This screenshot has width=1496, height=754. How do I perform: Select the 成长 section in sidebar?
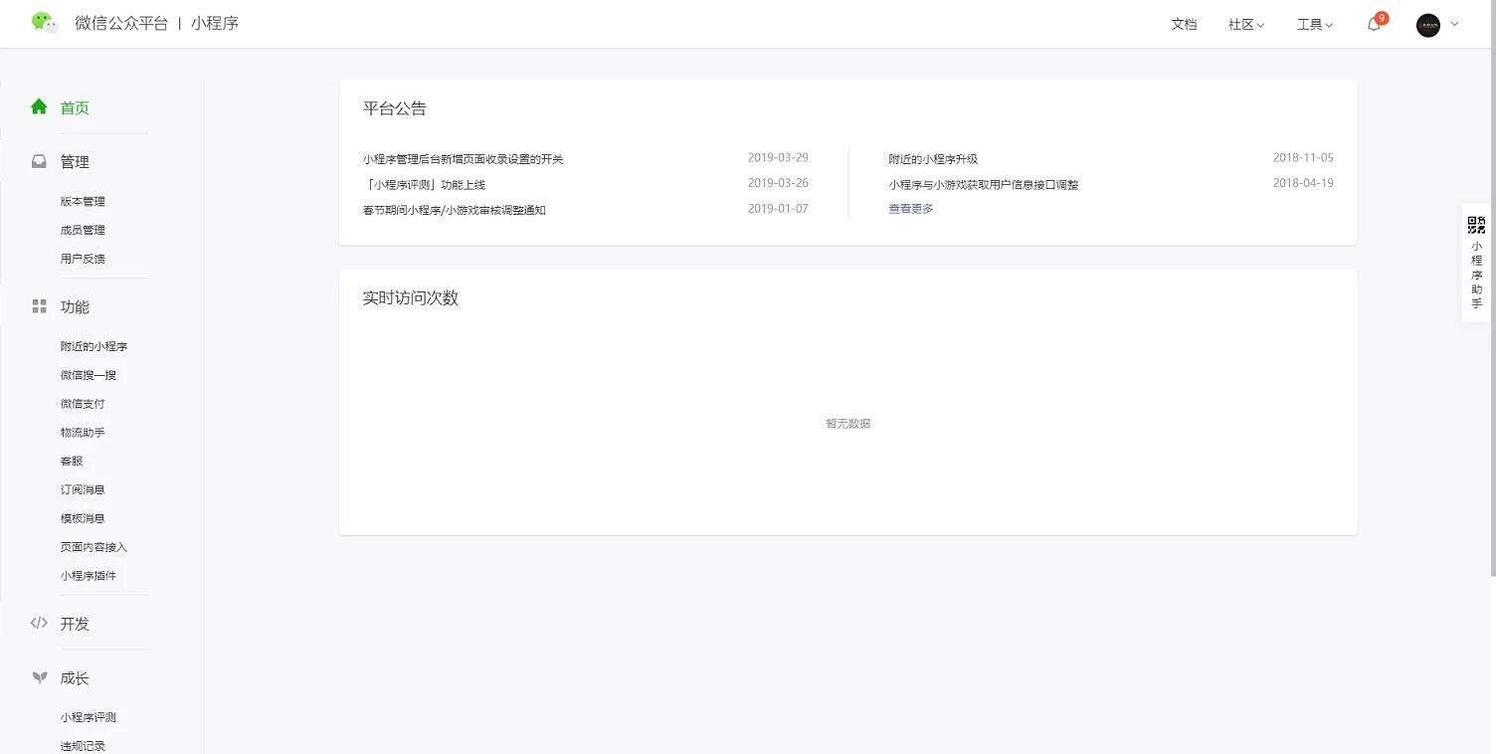pos(75,678)
